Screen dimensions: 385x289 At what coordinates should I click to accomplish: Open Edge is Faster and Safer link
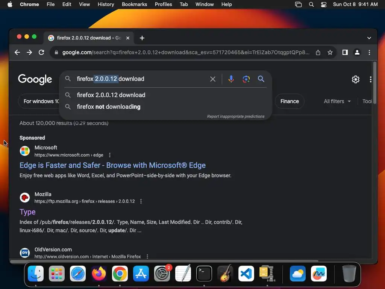click(112, 165)
